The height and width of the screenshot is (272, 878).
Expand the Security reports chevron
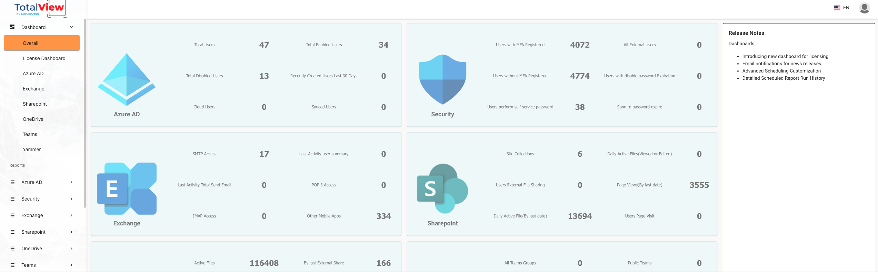(71, 199)
